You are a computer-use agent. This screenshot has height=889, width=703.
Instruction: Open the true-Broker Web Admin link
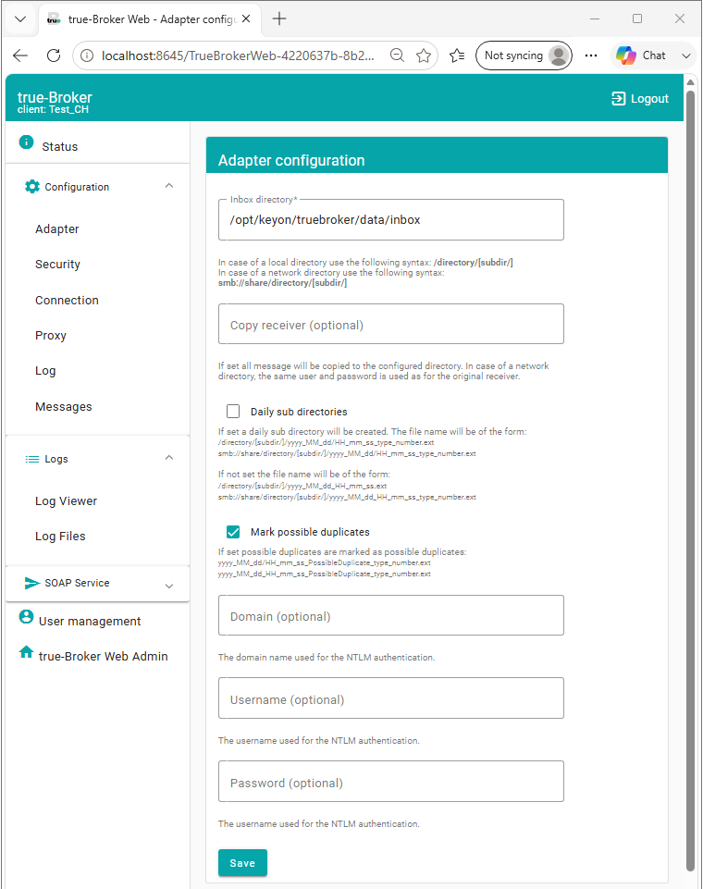point(104,657)
